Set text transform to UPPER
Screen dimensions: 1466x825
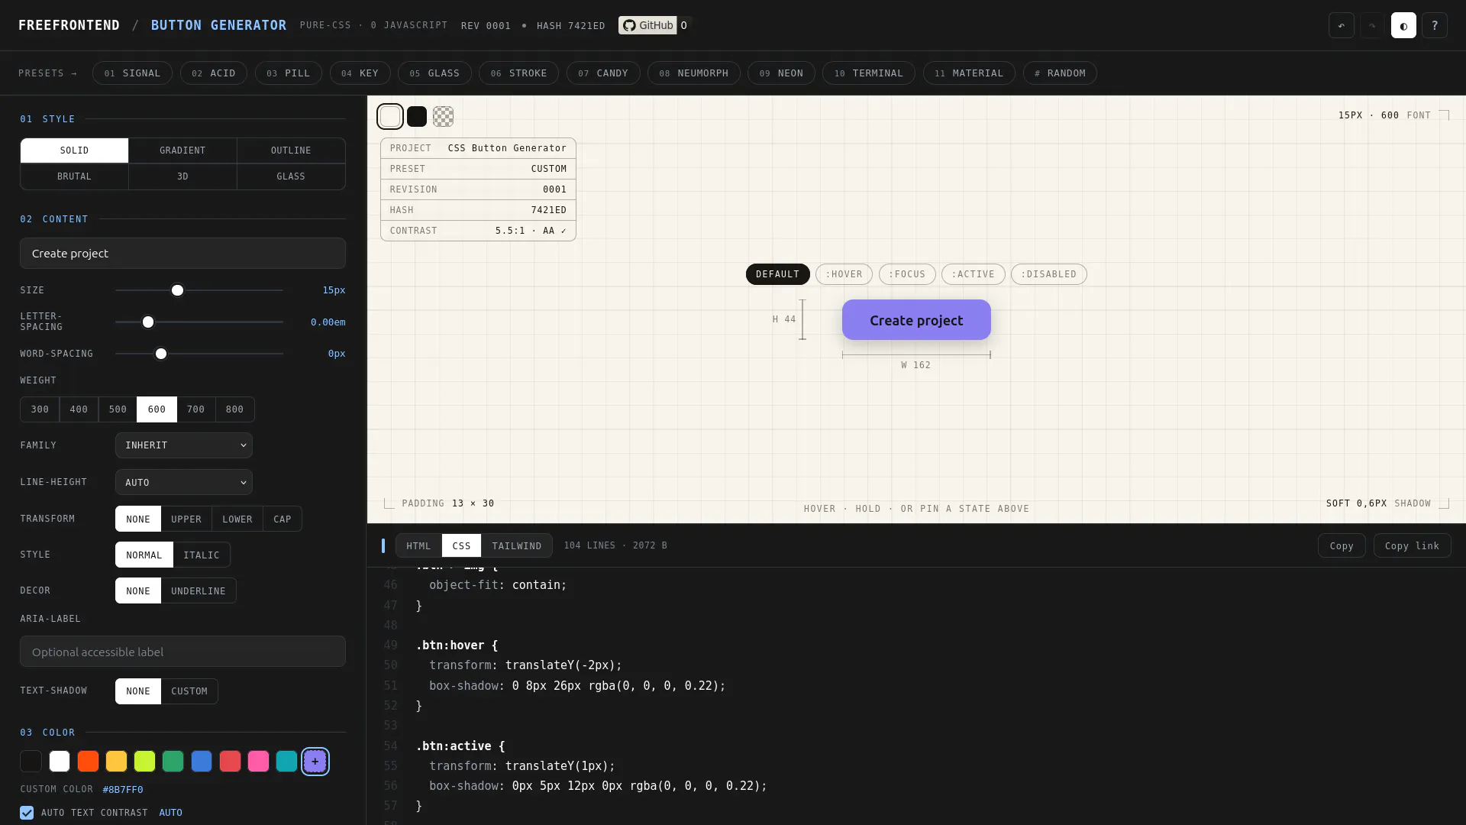click(186, 519)
